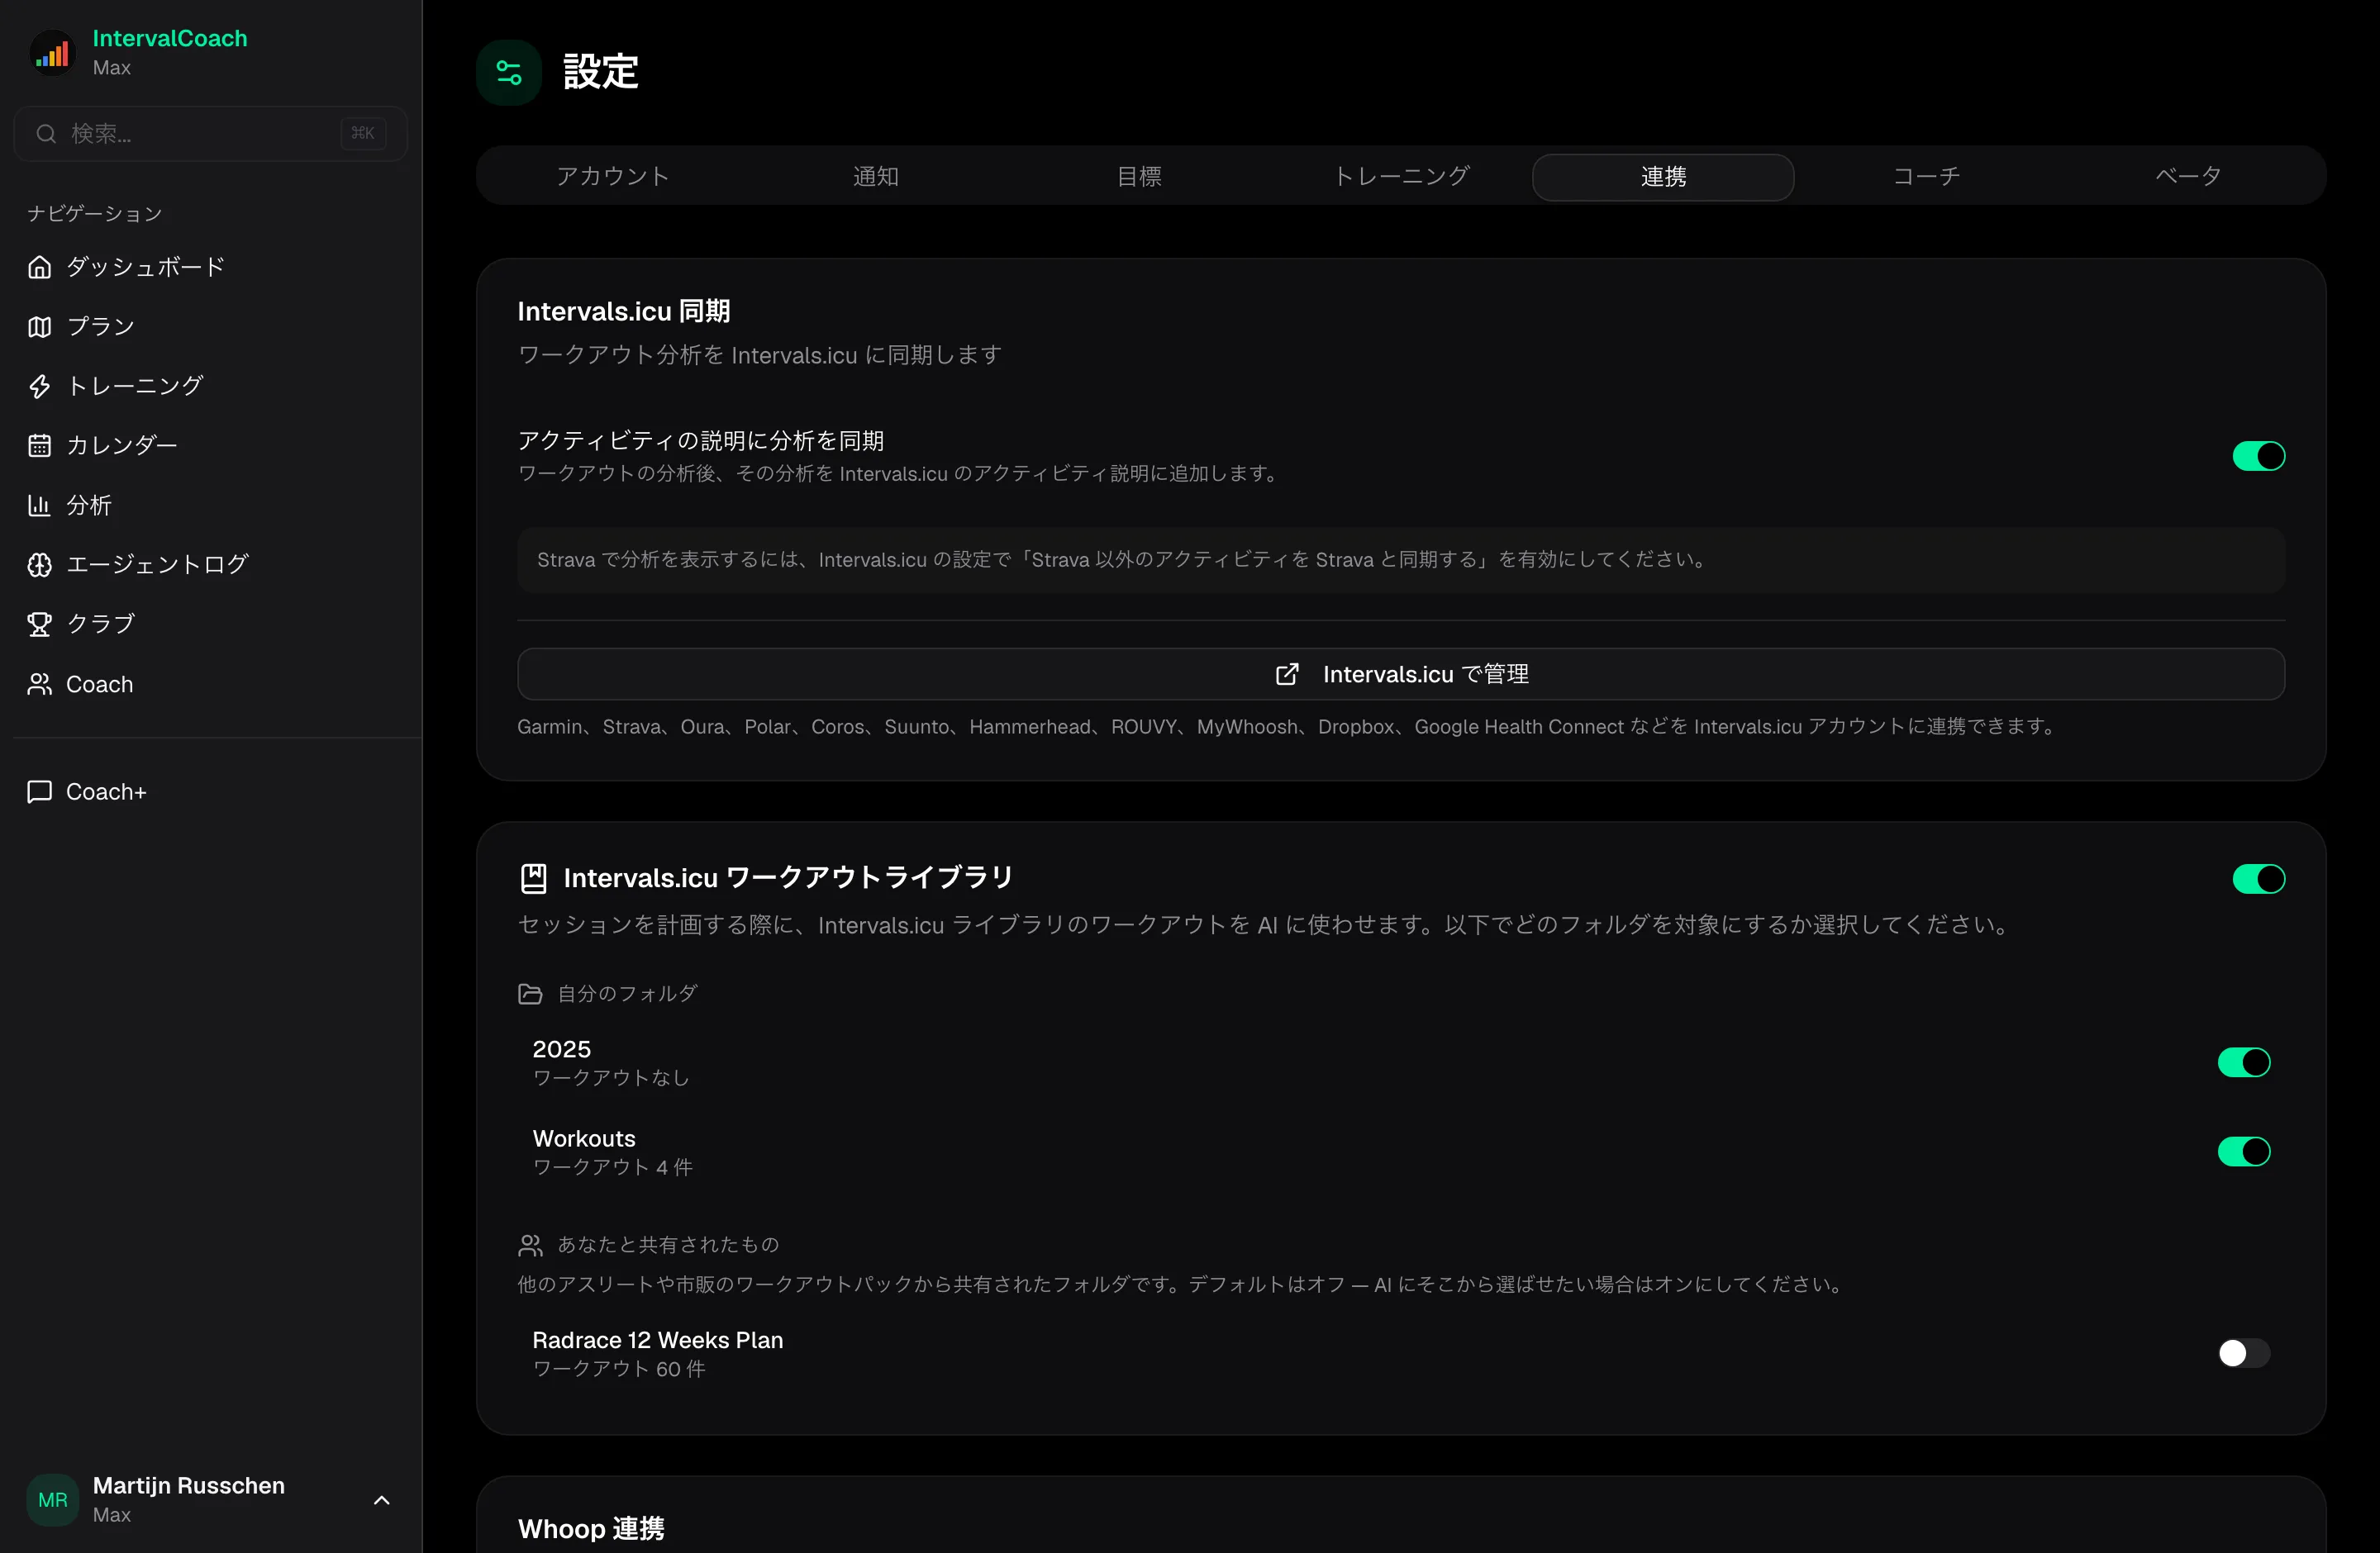Click the ワークアウト 4 件 label
2380x1553 pixels.
click(x=612, y=1167)
